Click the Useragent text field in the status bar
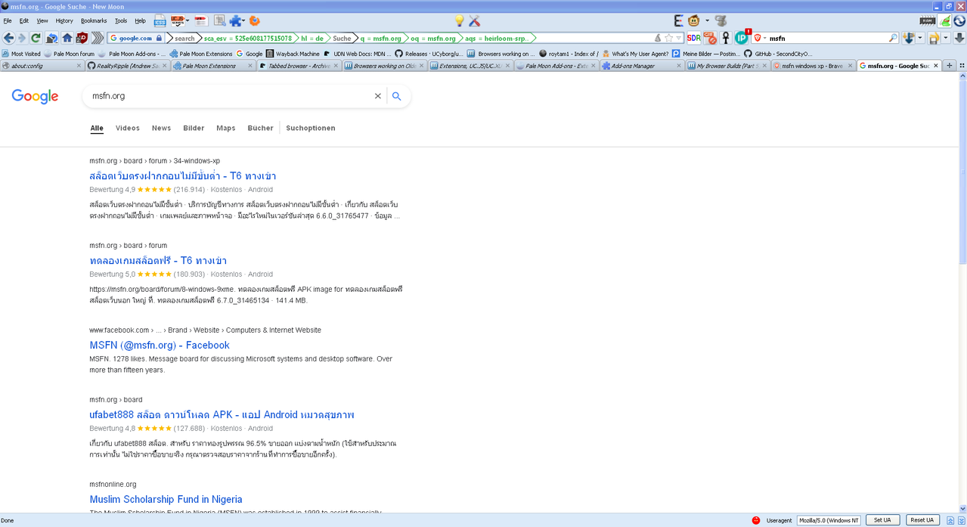This screenshot has height=527, width=967. [829, 520]
